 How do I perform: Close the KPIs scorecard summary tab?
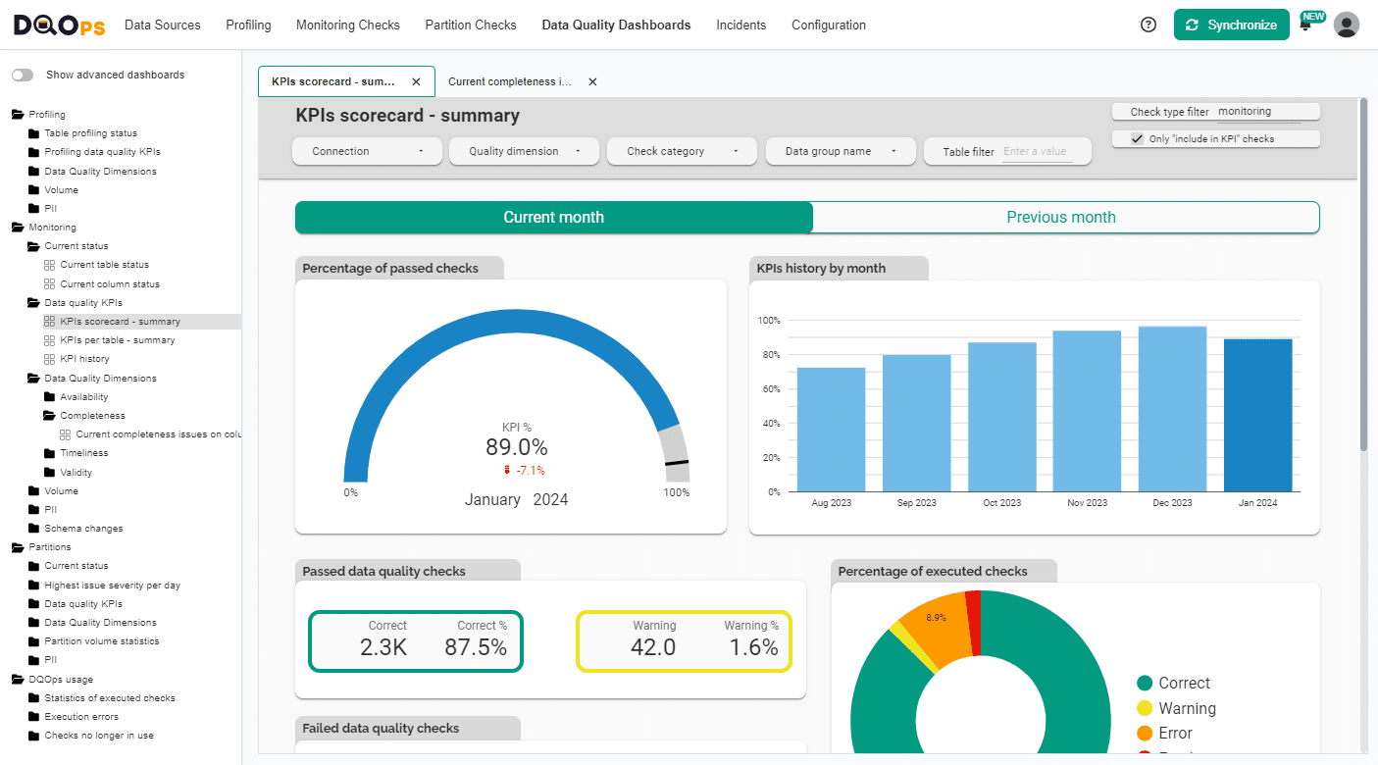click(416, 82)
